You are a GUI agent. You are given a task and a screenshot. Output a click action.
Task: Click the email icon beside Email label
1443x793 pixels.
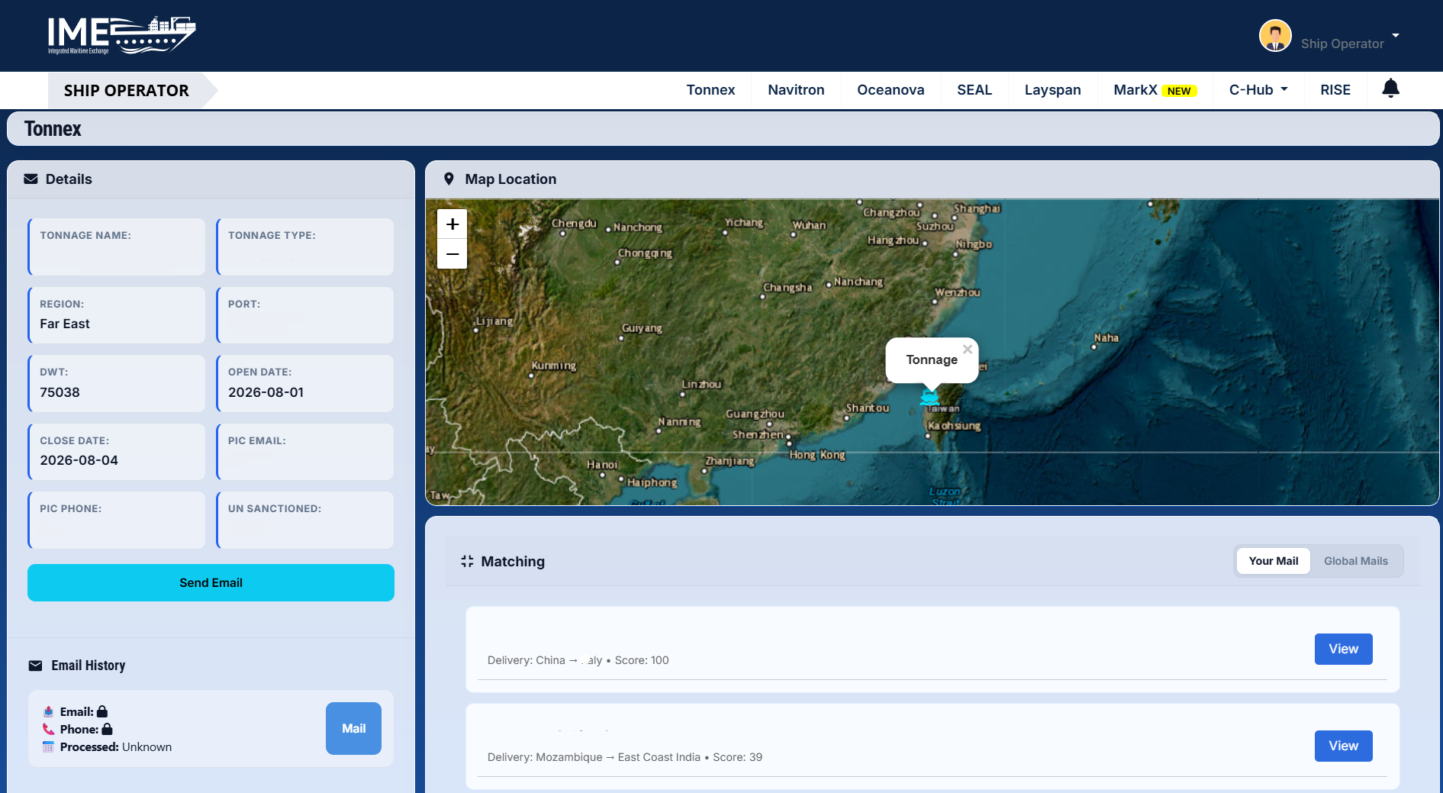pos(48,711)
